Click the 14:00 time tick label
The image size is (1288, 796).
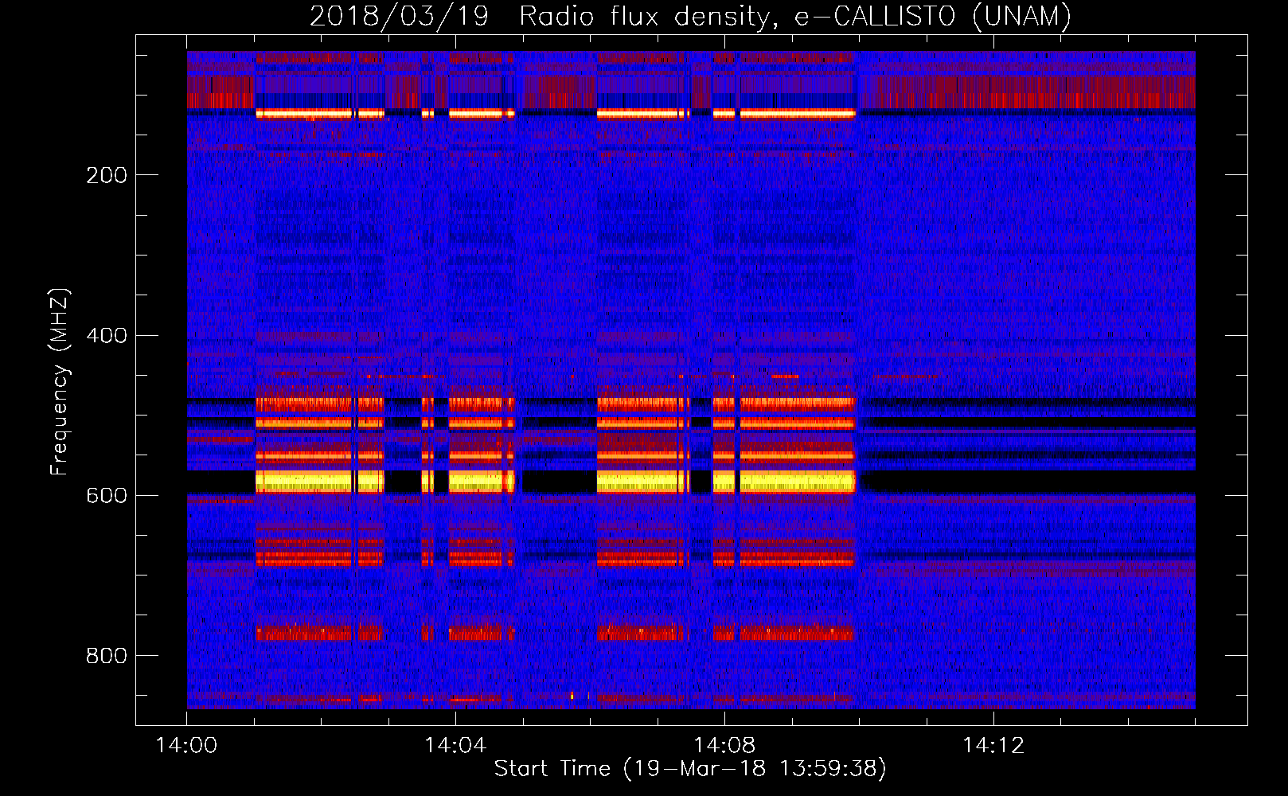186,745
